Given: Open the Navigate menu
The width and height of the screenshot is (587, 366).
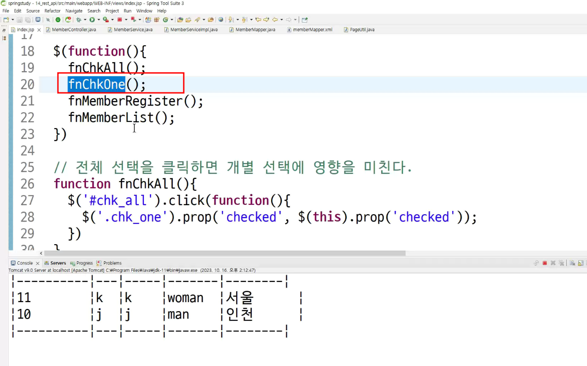Looking at the screenshot, I should 74,11.
